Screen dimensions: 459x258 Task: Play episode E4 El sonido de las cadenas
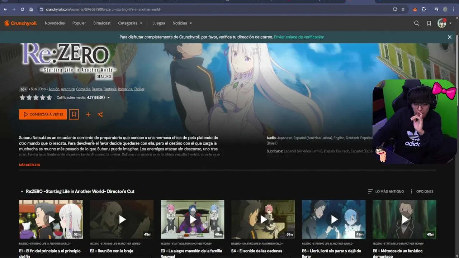pyautogui.click(x=263, y=219)
